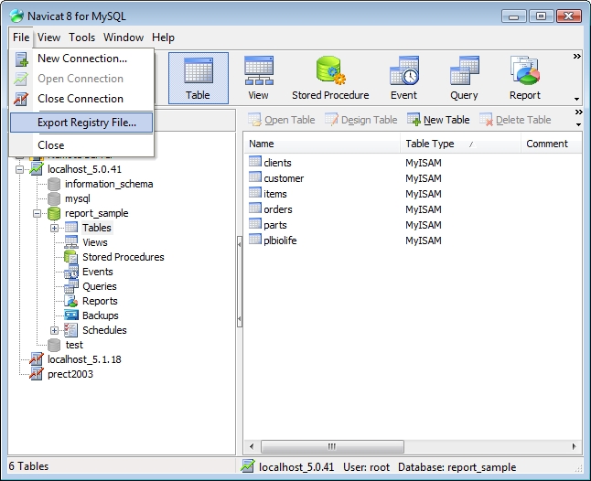Viewport: 591px width, 481px height.
Task: Click the Events node icon
Action: pyautogui.click(x=71, y=272)
